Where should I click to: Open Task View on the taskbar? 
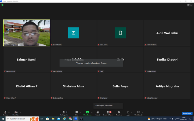[42, 119]
